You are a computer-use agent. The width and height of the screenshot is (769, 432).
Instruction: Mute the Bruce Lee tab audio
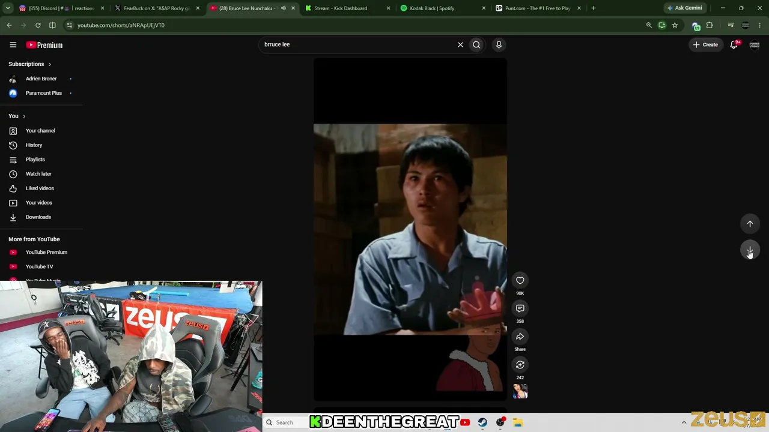[284, 8]
